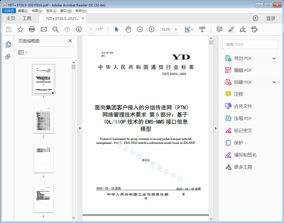
Task: Select the Hand tool
Action: coord(128,29)
